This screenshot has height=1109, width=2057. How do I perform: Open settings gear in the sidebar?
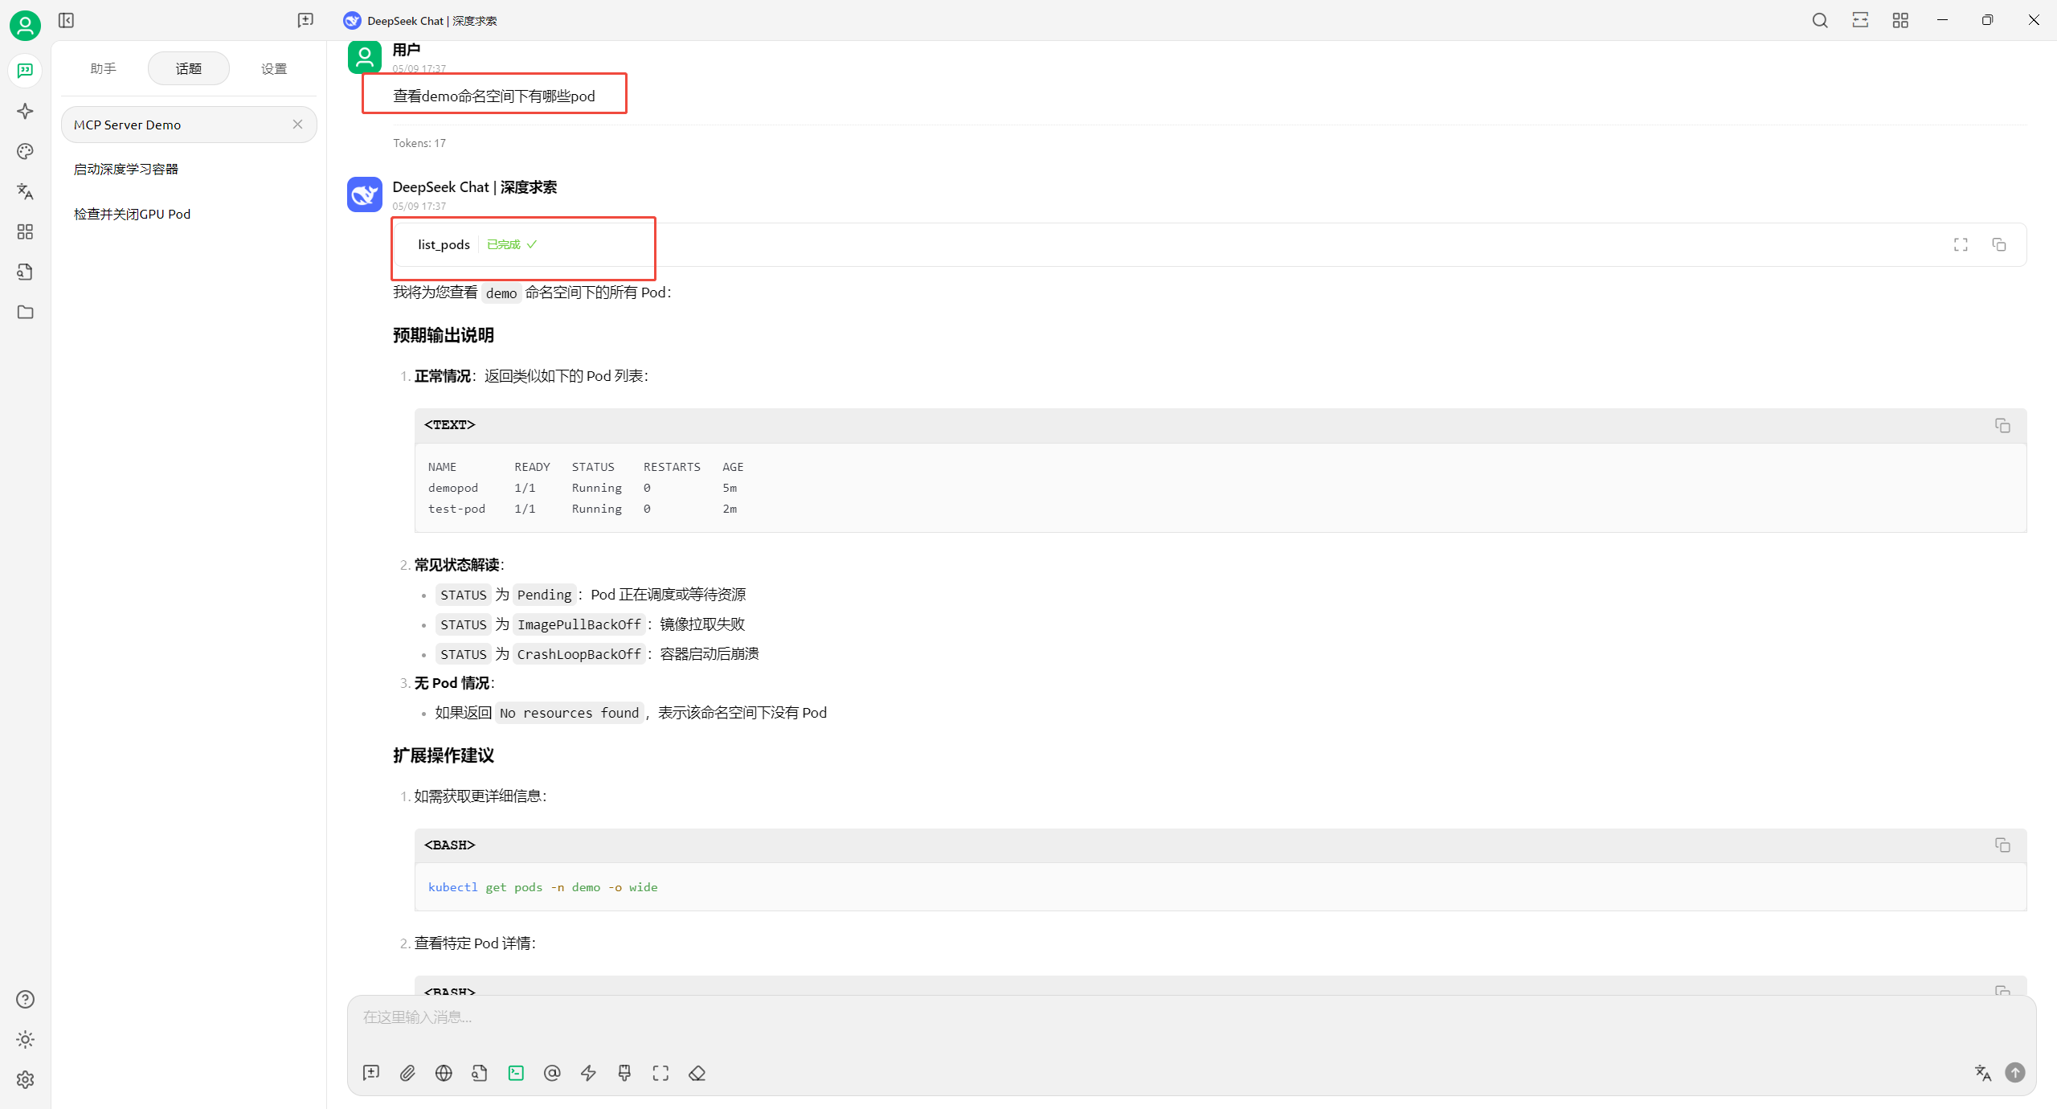(x=25, y=1079)
